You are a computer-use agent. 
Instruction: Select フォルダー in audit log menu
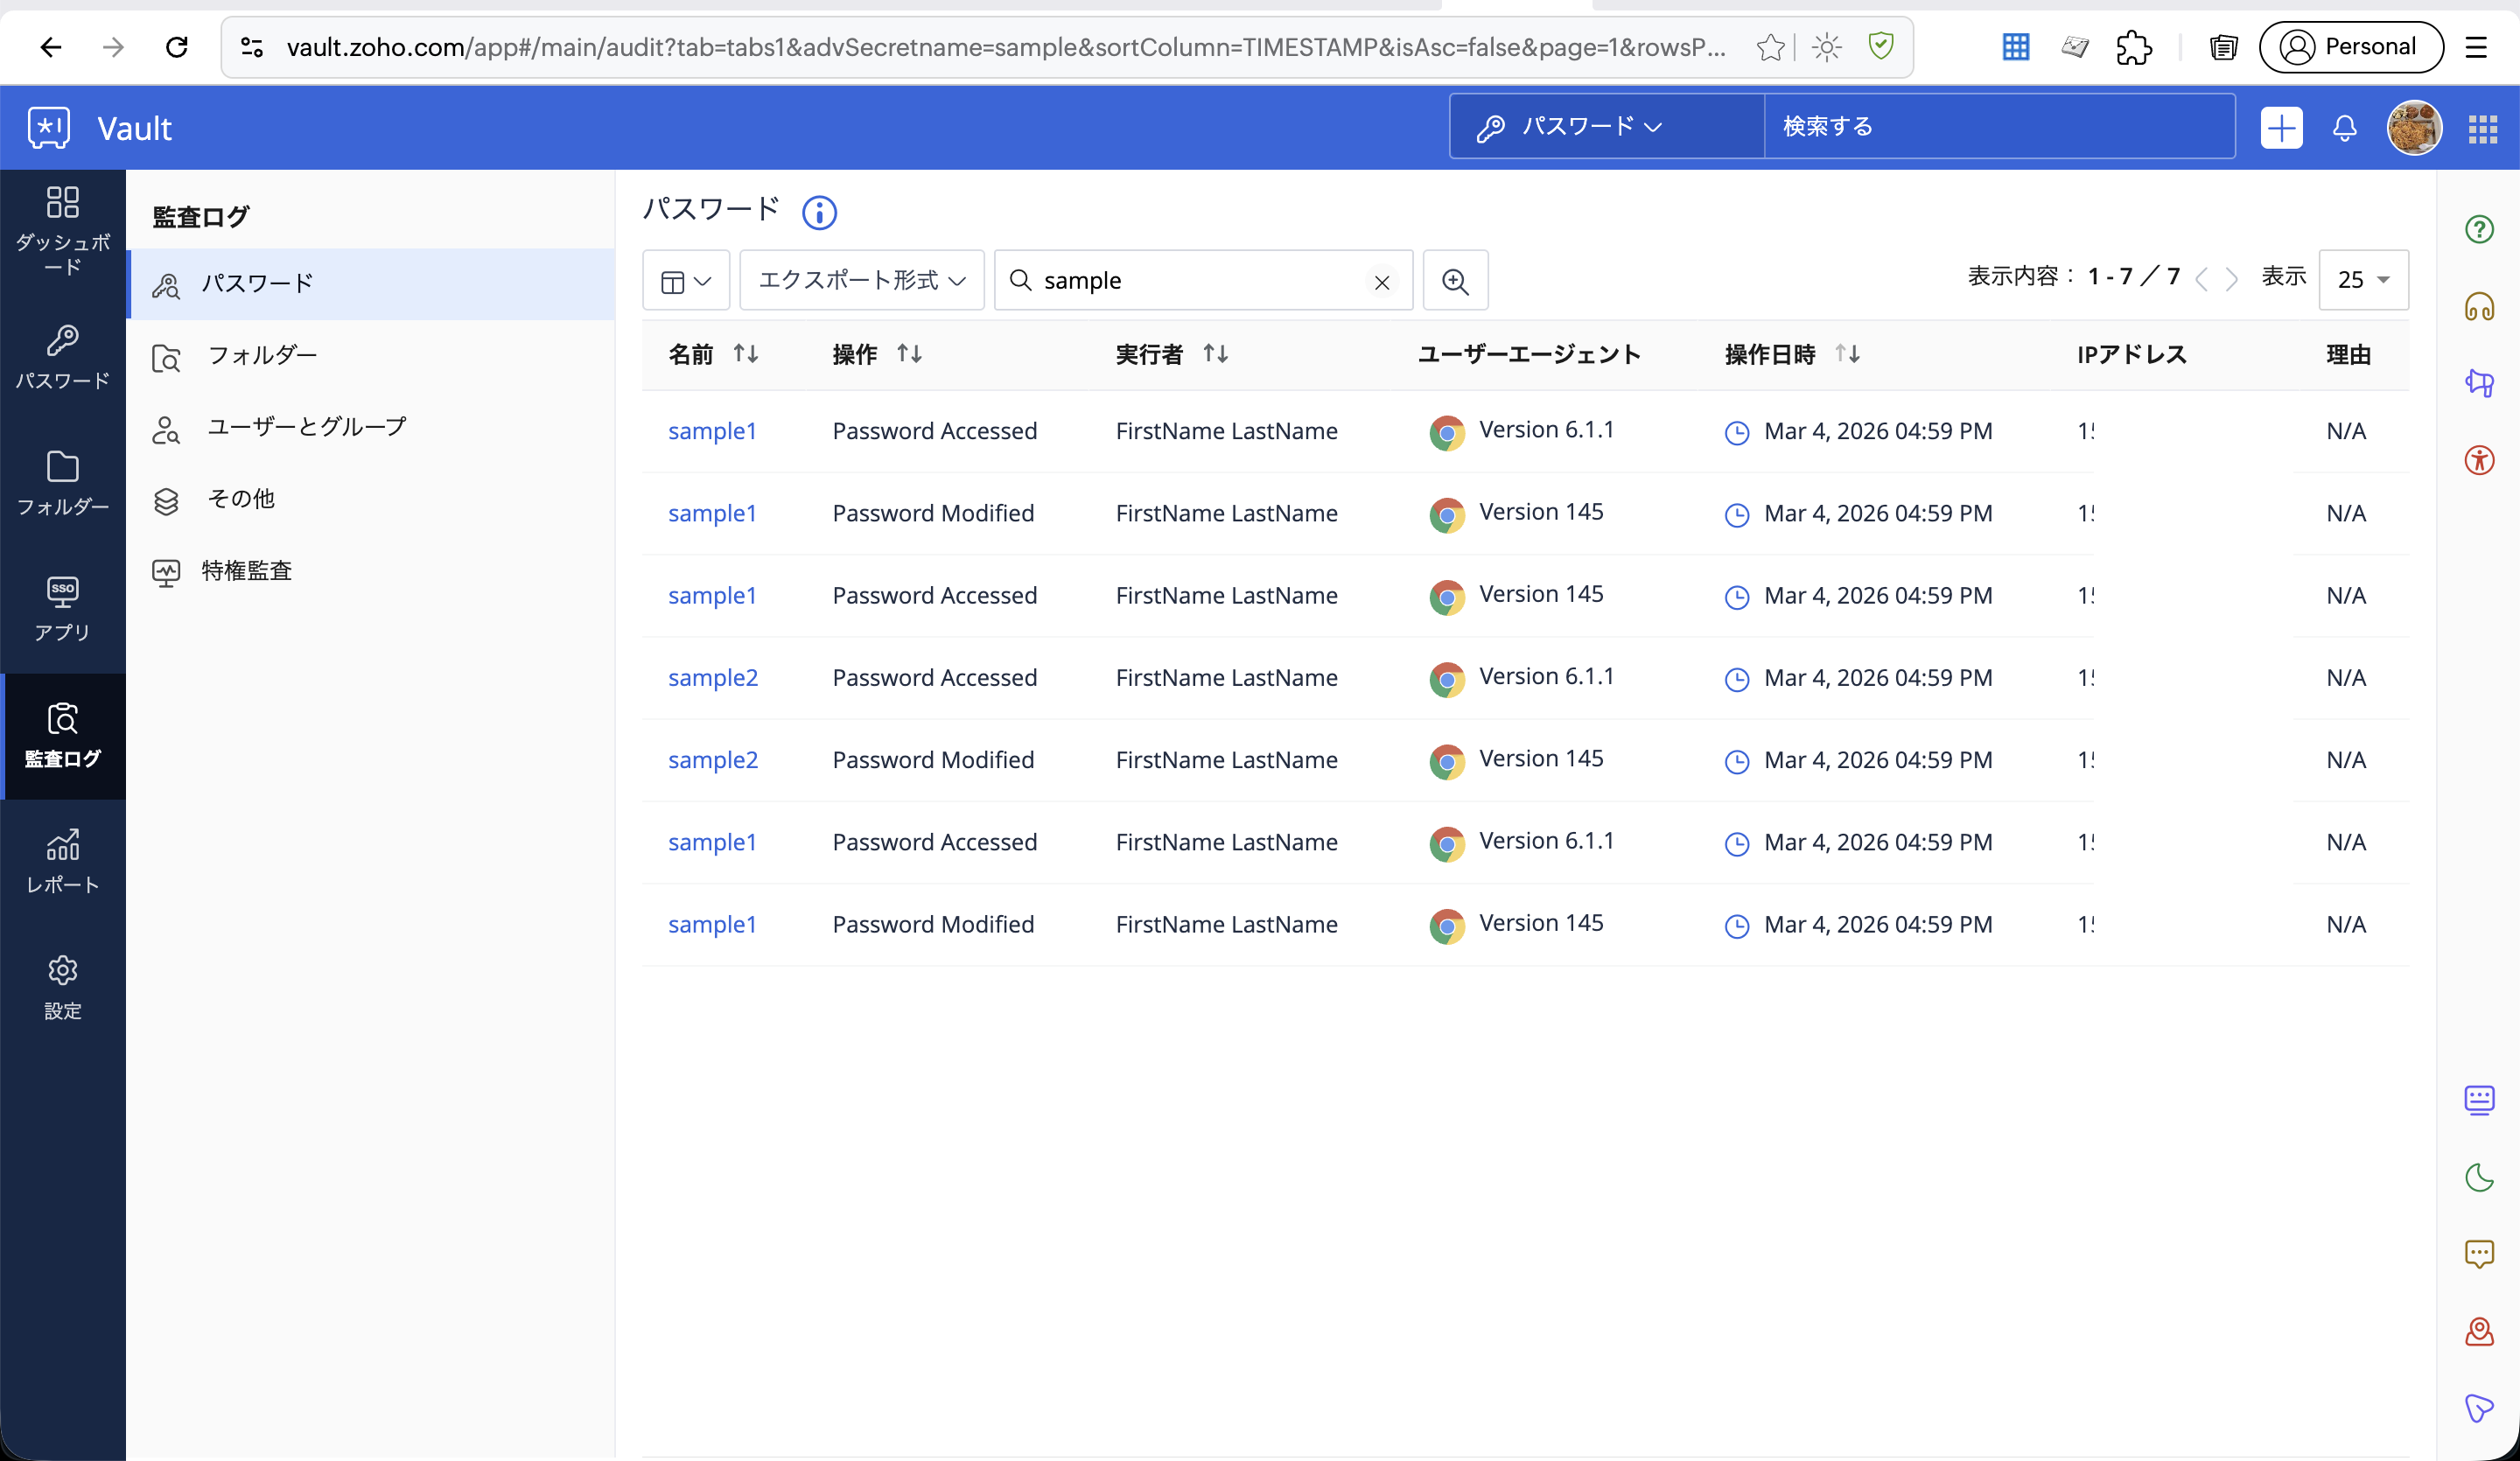point(262,355)
